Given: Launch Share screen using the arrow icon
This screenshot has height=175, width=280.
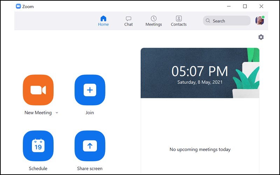Looking at the screenshot, I should pyautogui.click(x=90, y=146).
